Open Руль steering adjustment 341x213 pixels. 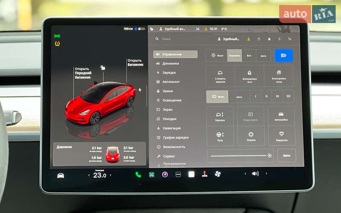pos(220,136)
